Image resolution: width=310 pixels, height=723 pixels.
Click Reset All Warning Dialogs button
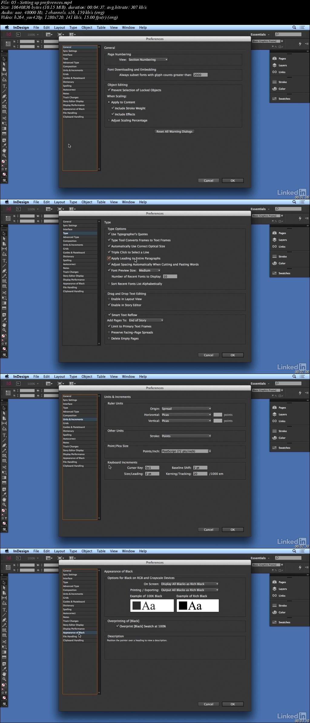click(174, 131)
